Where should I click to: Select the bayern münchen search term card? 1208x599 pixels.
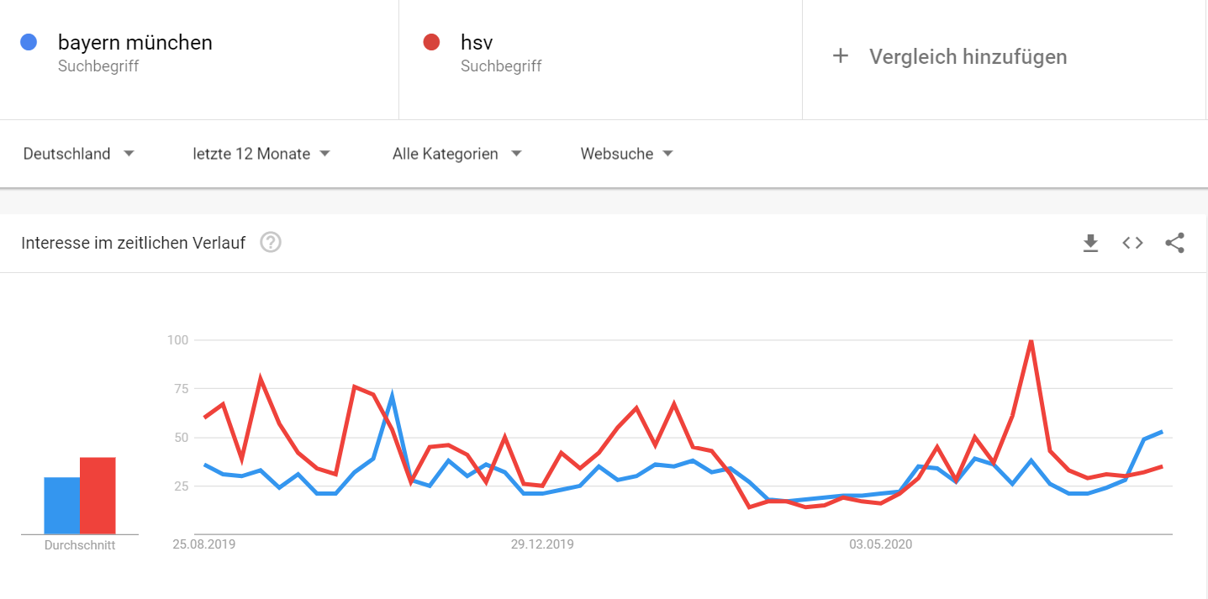click(199, 59)
